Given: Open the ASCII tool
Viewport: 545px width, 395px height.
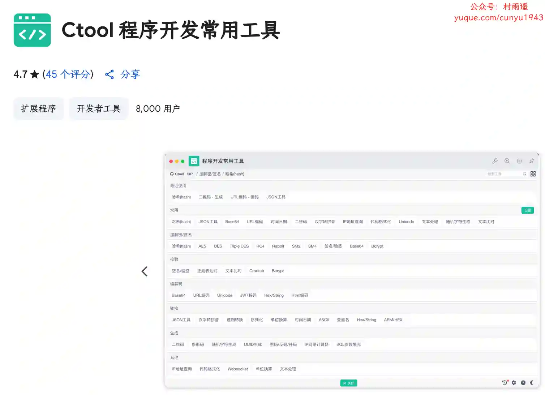Looking at the screenshot, I should (324, 320).
